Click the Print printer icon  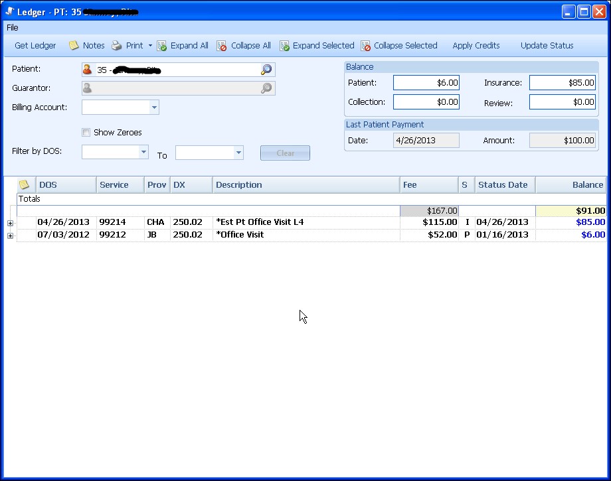pyautogui.click(x=117, y=45)
